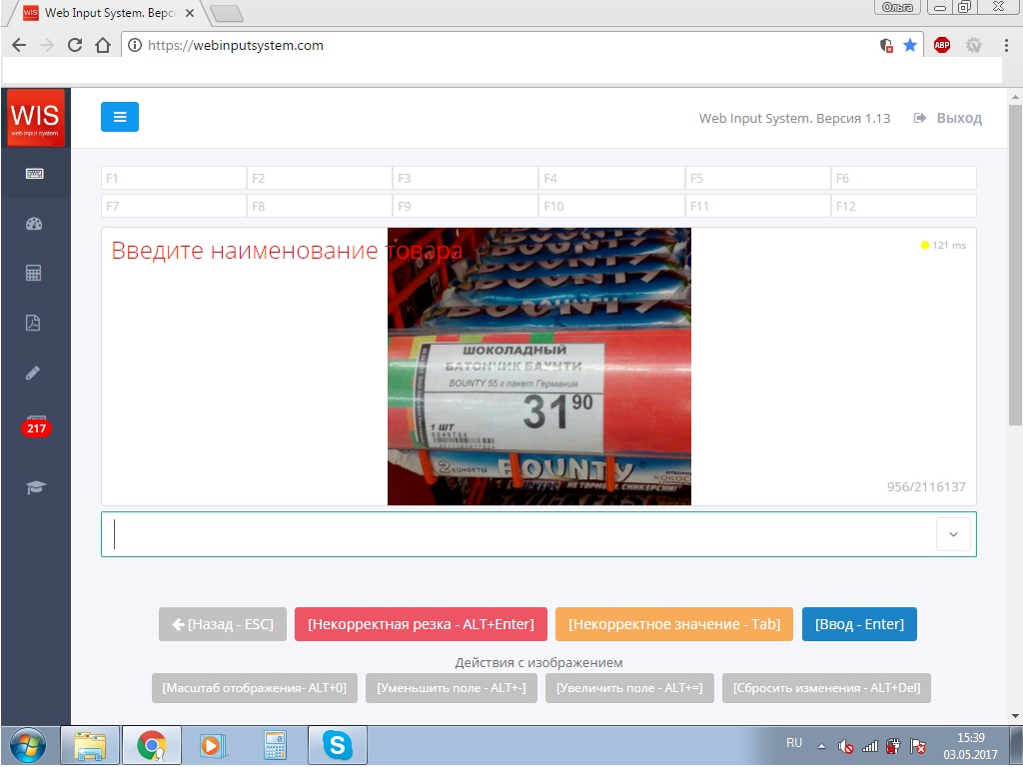
Task: Click the site info icon in address bar
Action: click(x=135, y=45)
